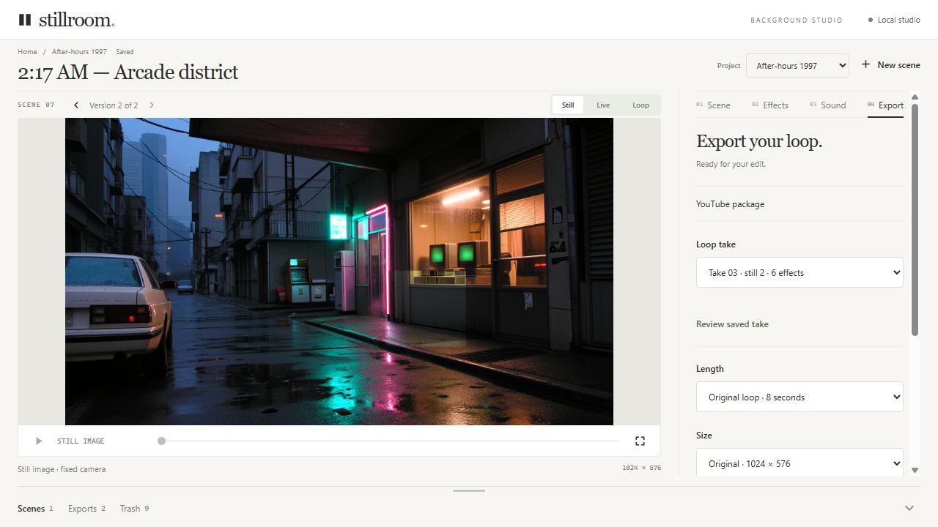Click the Home breadcrumb link
The image size is (938, 527).
27,52
